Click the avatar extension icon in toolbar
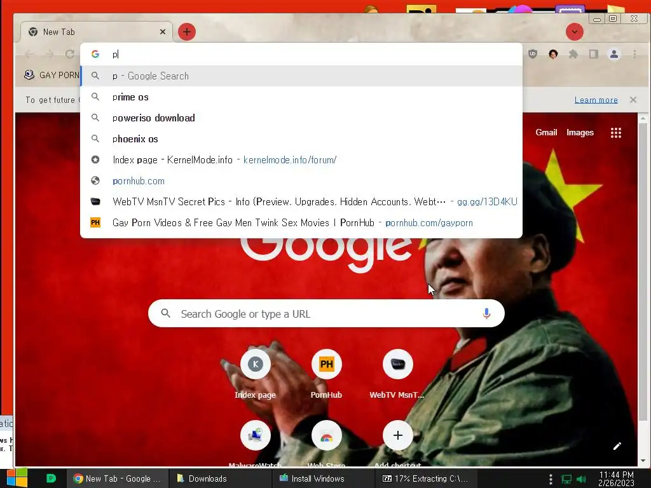Viewport: 651px width, 488px height. (x=553, y=54)
